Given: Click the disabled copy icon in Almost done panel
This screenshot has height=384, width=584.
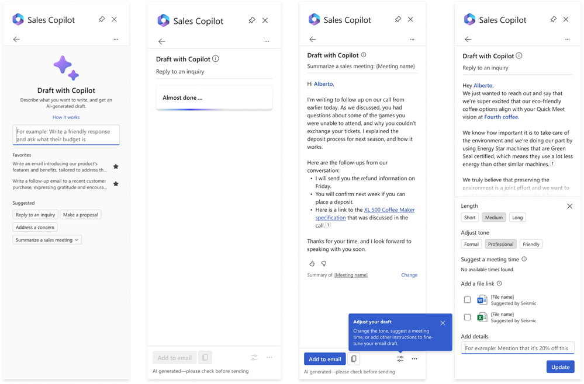Looking at the screenshot, I should click(x=205, y=358).
